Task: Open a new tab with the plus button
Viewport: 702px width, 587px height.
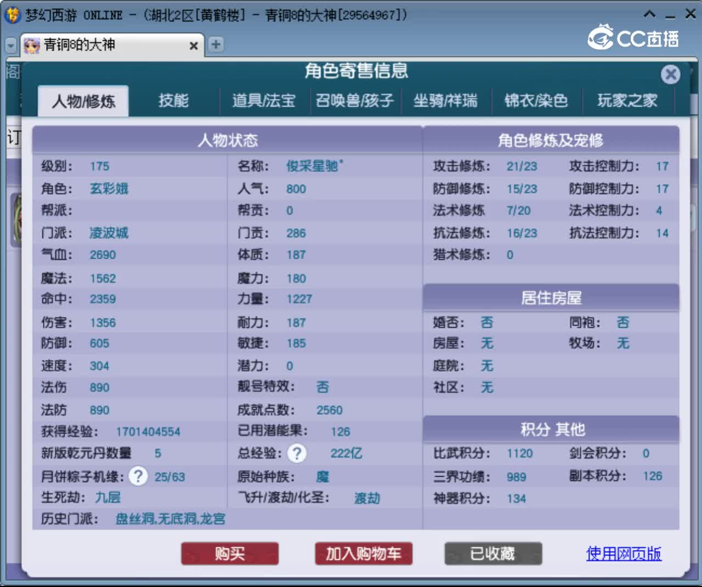Action: (x=216, y=44)
